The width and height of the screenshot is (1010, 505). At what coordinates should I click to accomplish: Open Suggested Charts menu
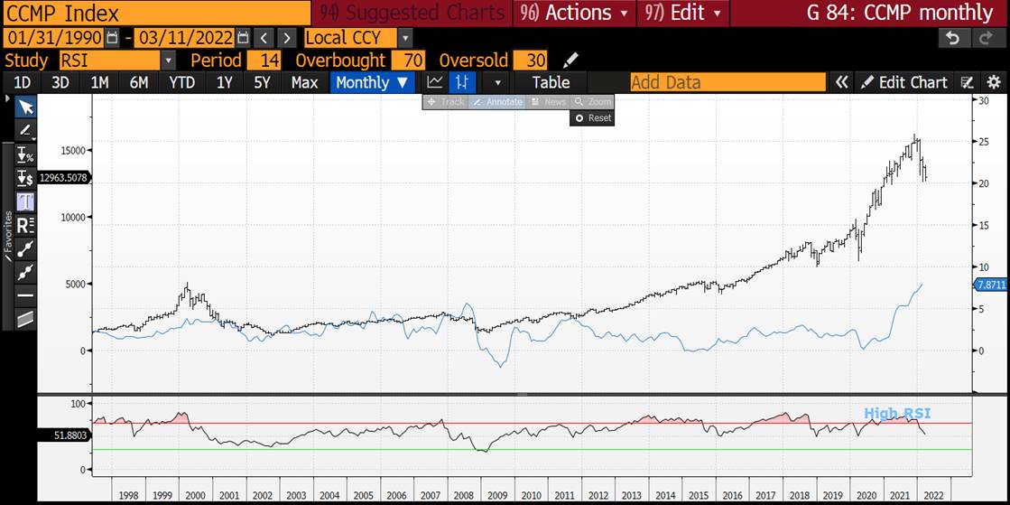[412, 13]
